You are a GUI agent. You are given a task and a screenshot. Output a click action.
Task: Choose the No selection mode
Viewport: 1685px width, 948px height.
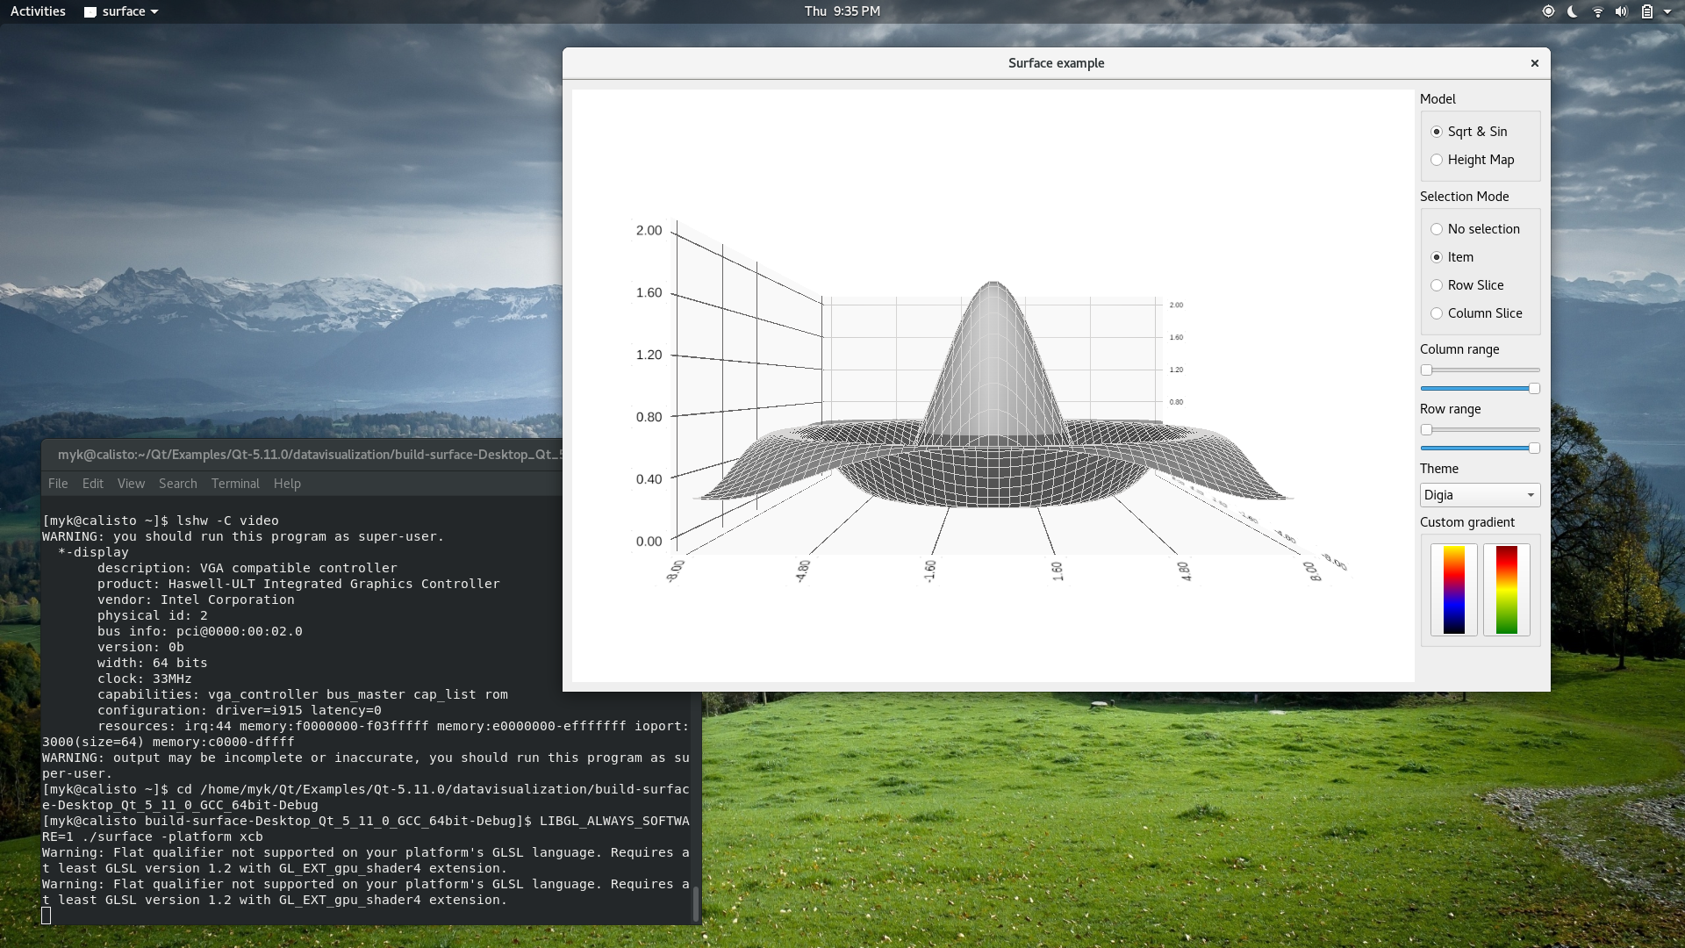[x=1437, y=229]
